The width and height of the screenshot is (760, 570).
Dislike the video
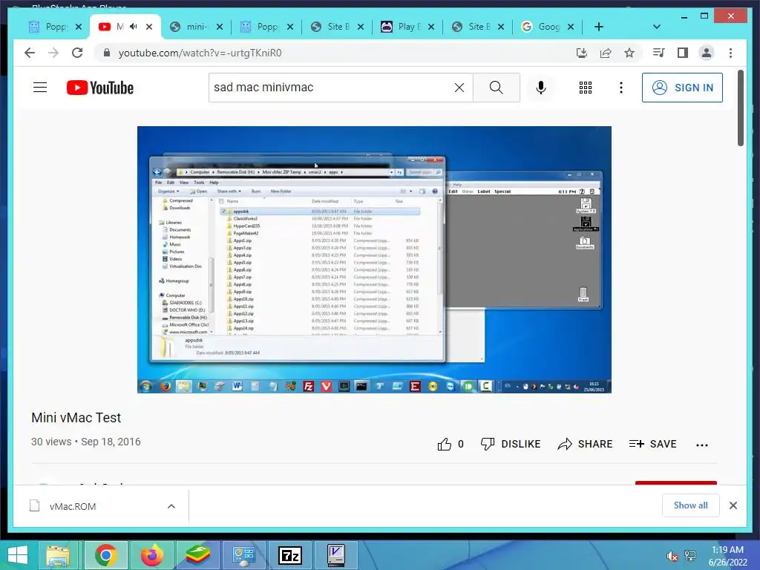(x=511, y=444)
